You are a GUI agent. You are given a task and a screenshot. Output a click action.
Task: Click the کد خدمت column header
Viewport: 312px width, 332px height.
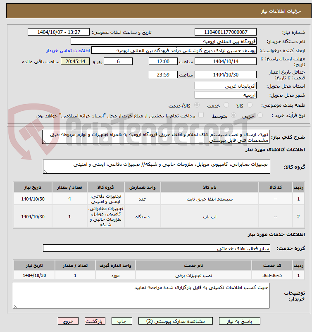[x=272, y=265]
